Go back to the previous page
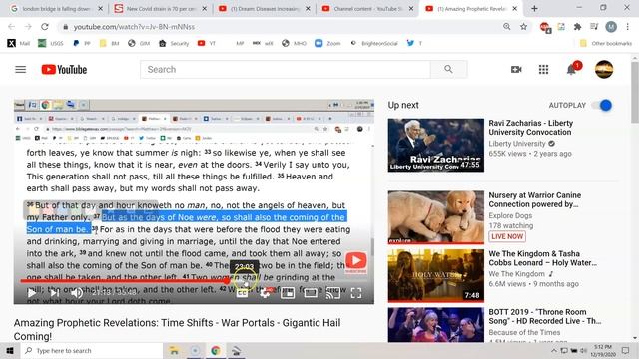639x359 pixels. (x=11, y=27)
